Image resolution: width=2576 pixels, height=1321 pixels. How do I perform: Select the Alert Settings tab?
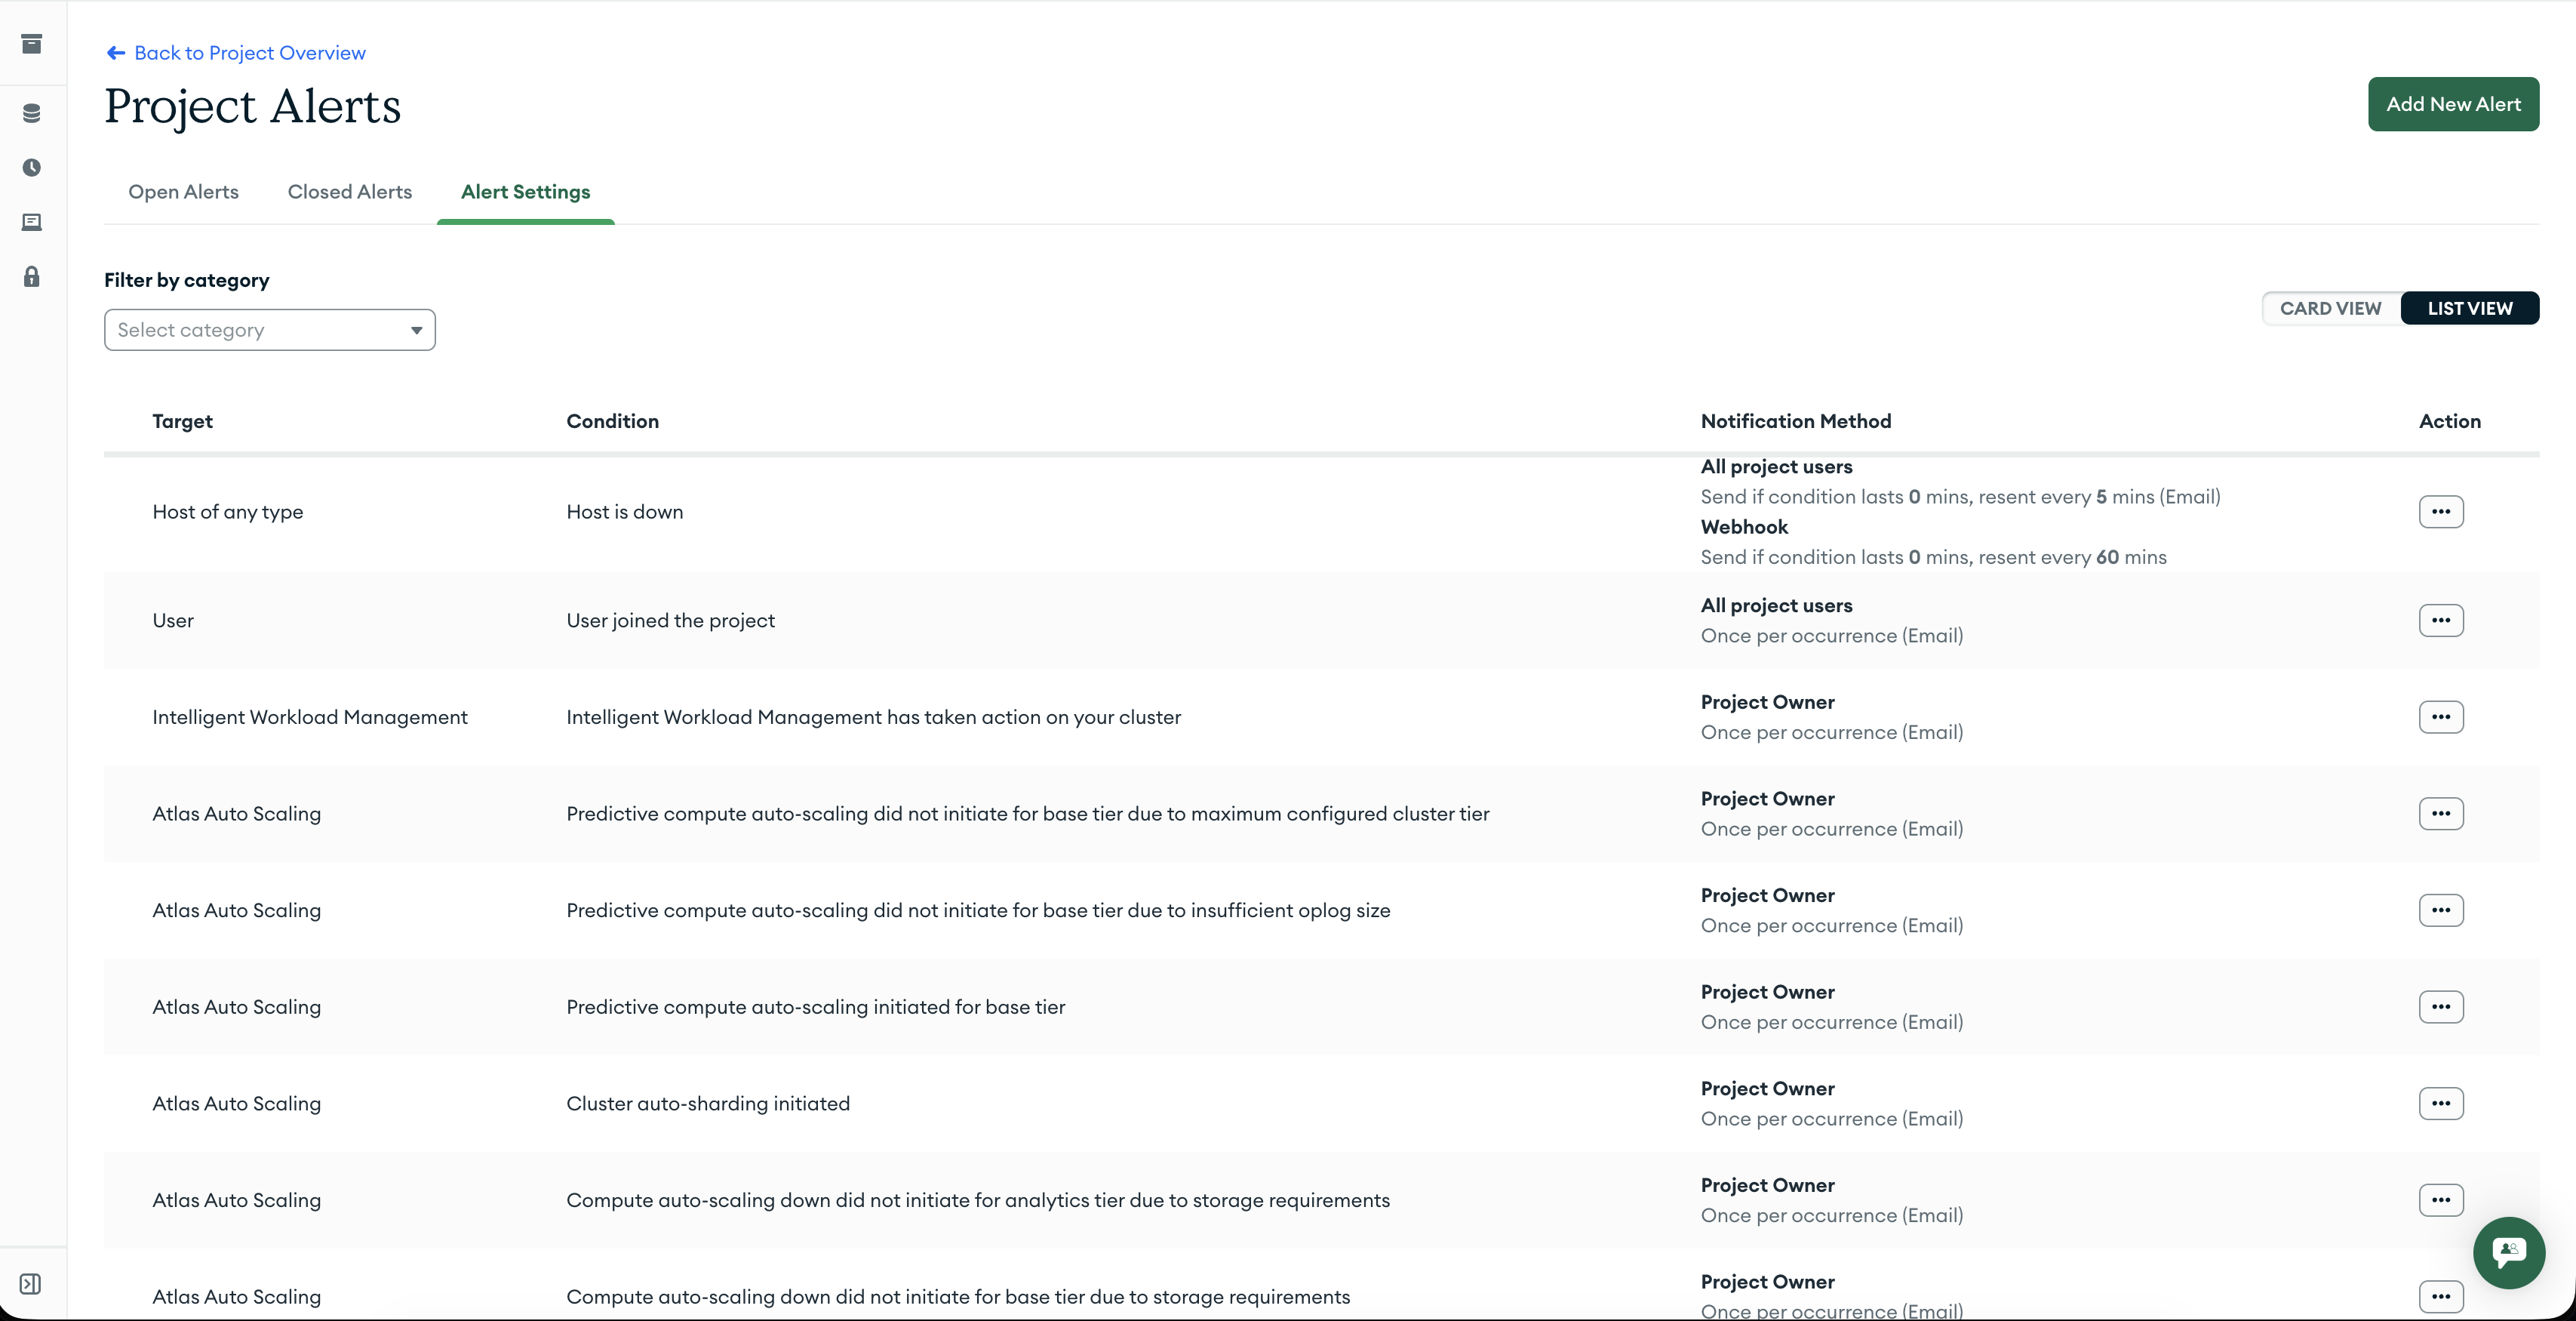tap(525, 192)
